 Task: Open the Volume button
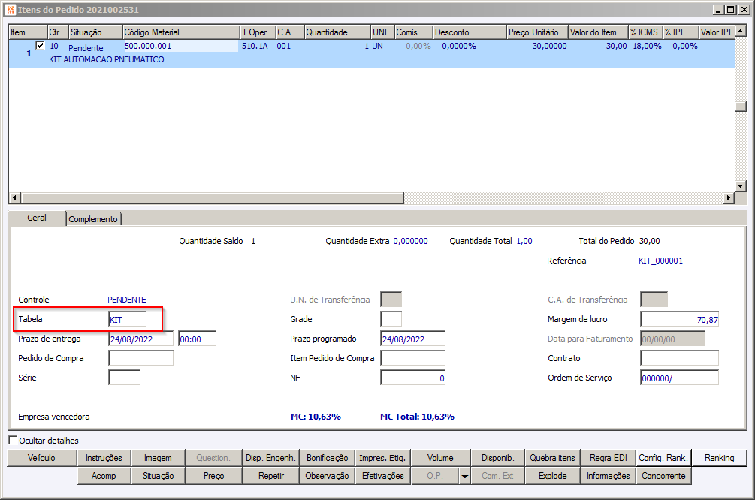click(x=440, y=458)
